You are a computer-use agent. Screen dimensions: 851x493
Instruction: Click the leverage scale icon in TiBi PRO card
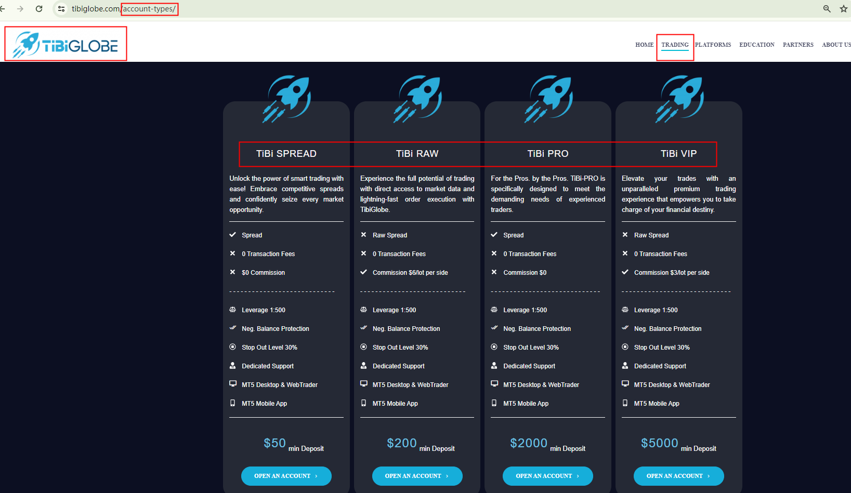[x=494, y=310]
